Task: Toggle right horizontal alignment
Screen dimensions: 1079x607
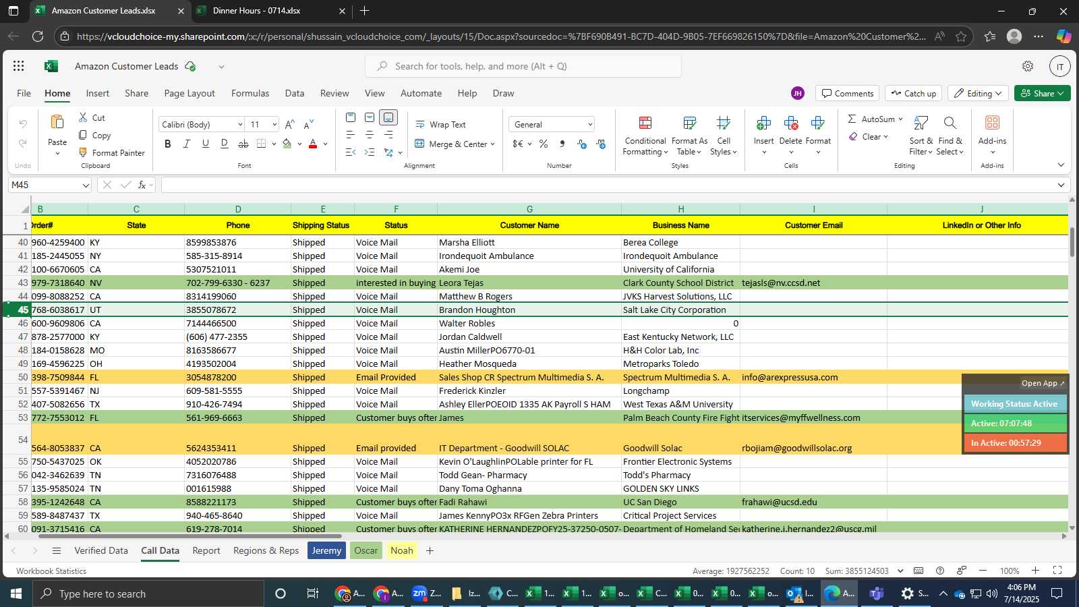Action: click(388, 135)
